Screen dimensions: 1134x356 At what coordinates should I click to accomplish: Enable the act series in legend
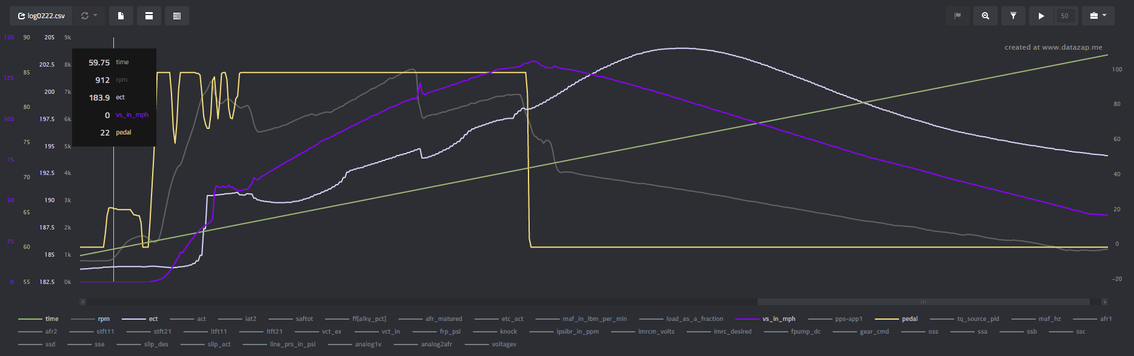[188, 318]
